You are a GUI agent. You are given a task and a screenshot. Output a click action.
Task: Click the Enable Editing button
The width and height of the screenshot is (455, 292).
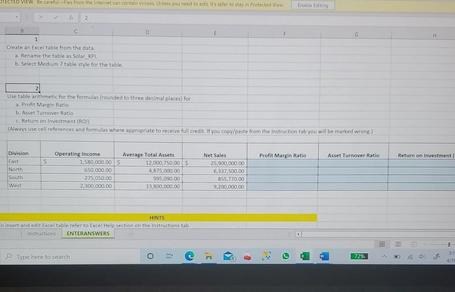[x=313, y=5]
